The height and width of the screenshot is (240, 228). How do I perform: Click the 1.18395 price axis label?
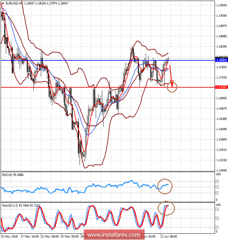[221, 46]
